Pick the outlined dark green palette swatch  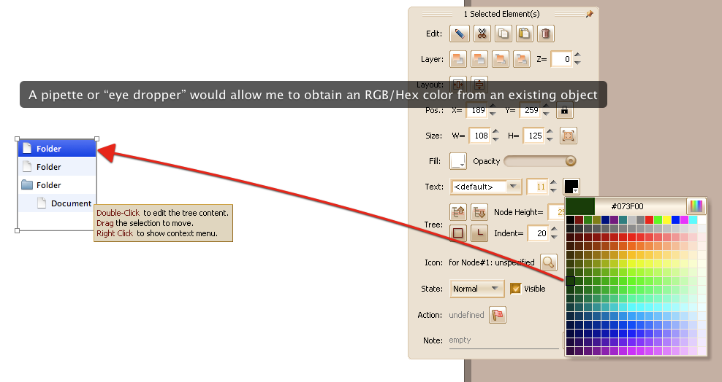pyautogui.click(x=570, y=281)
